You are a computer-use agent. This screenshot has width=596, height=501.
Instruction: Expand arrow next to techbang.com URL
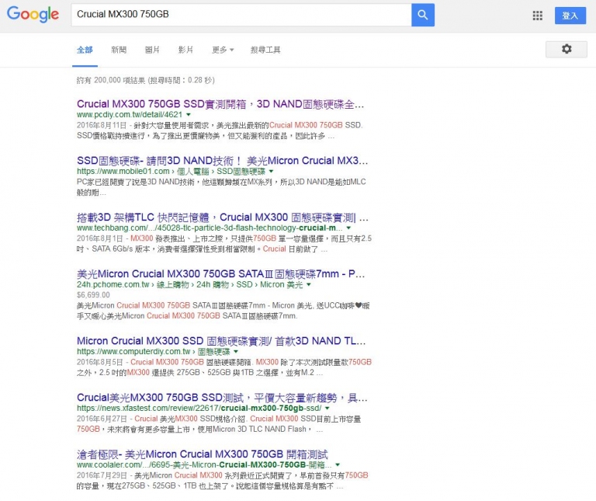(x=348, y=228)
